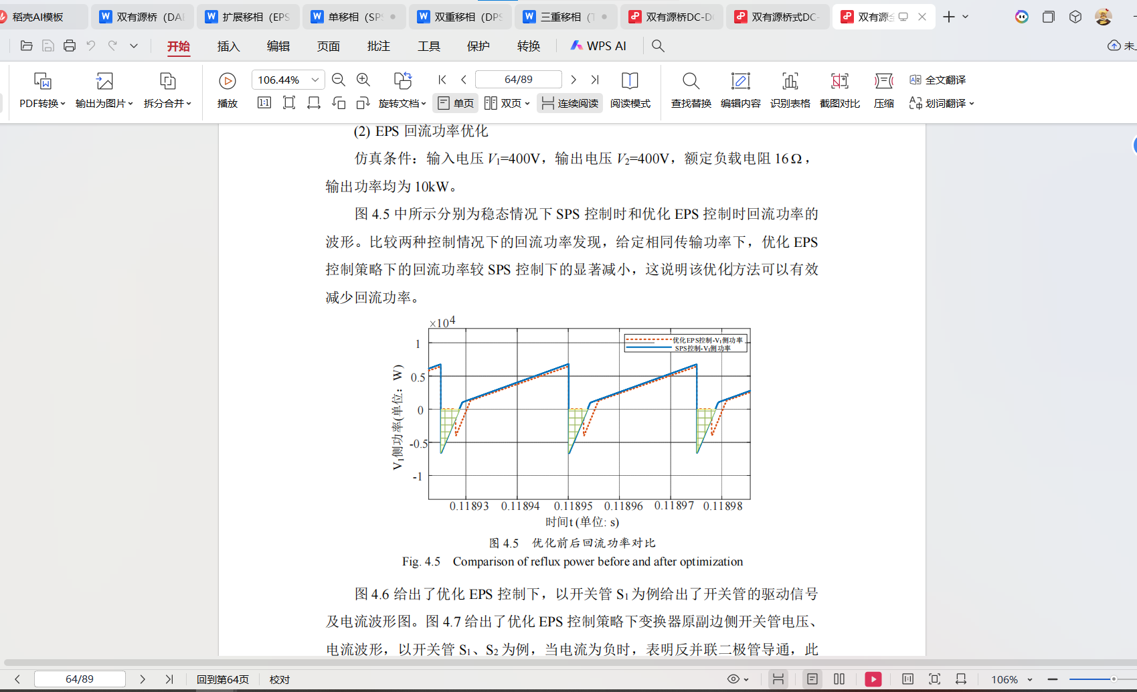Click the zoom out magnifier icon
Screen dimensions: 1137x692
coord(339,80)
